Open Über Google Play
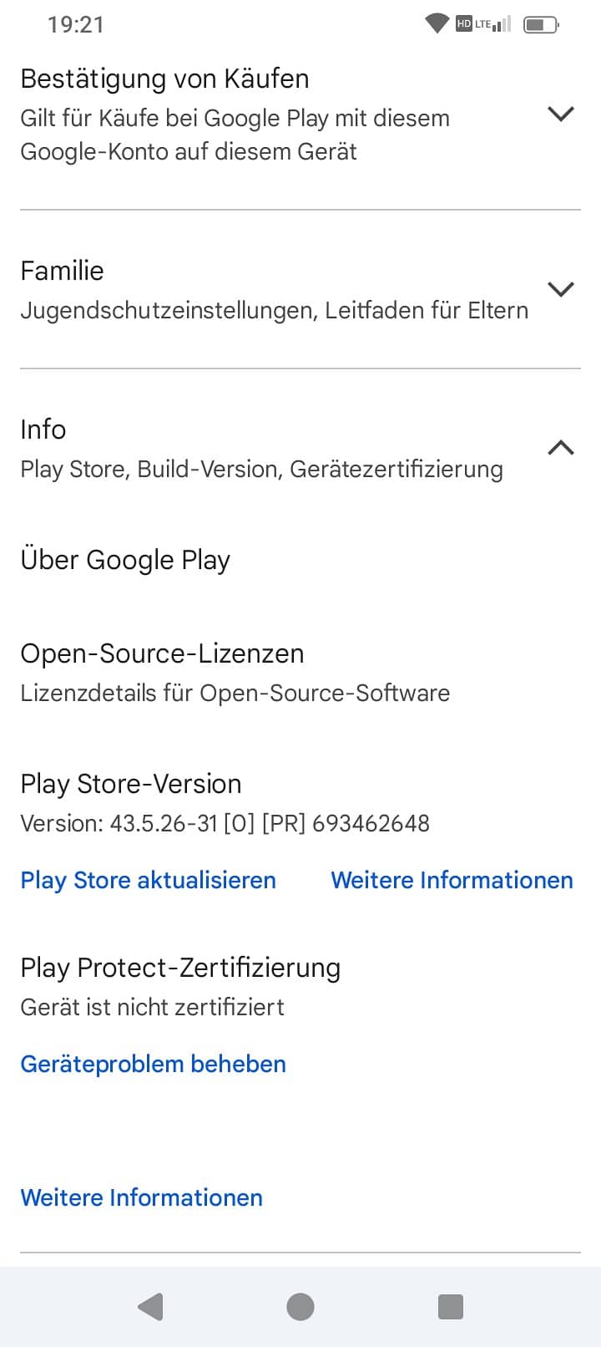The height and width of the screenshot is (1347, 601). [125, 560]
